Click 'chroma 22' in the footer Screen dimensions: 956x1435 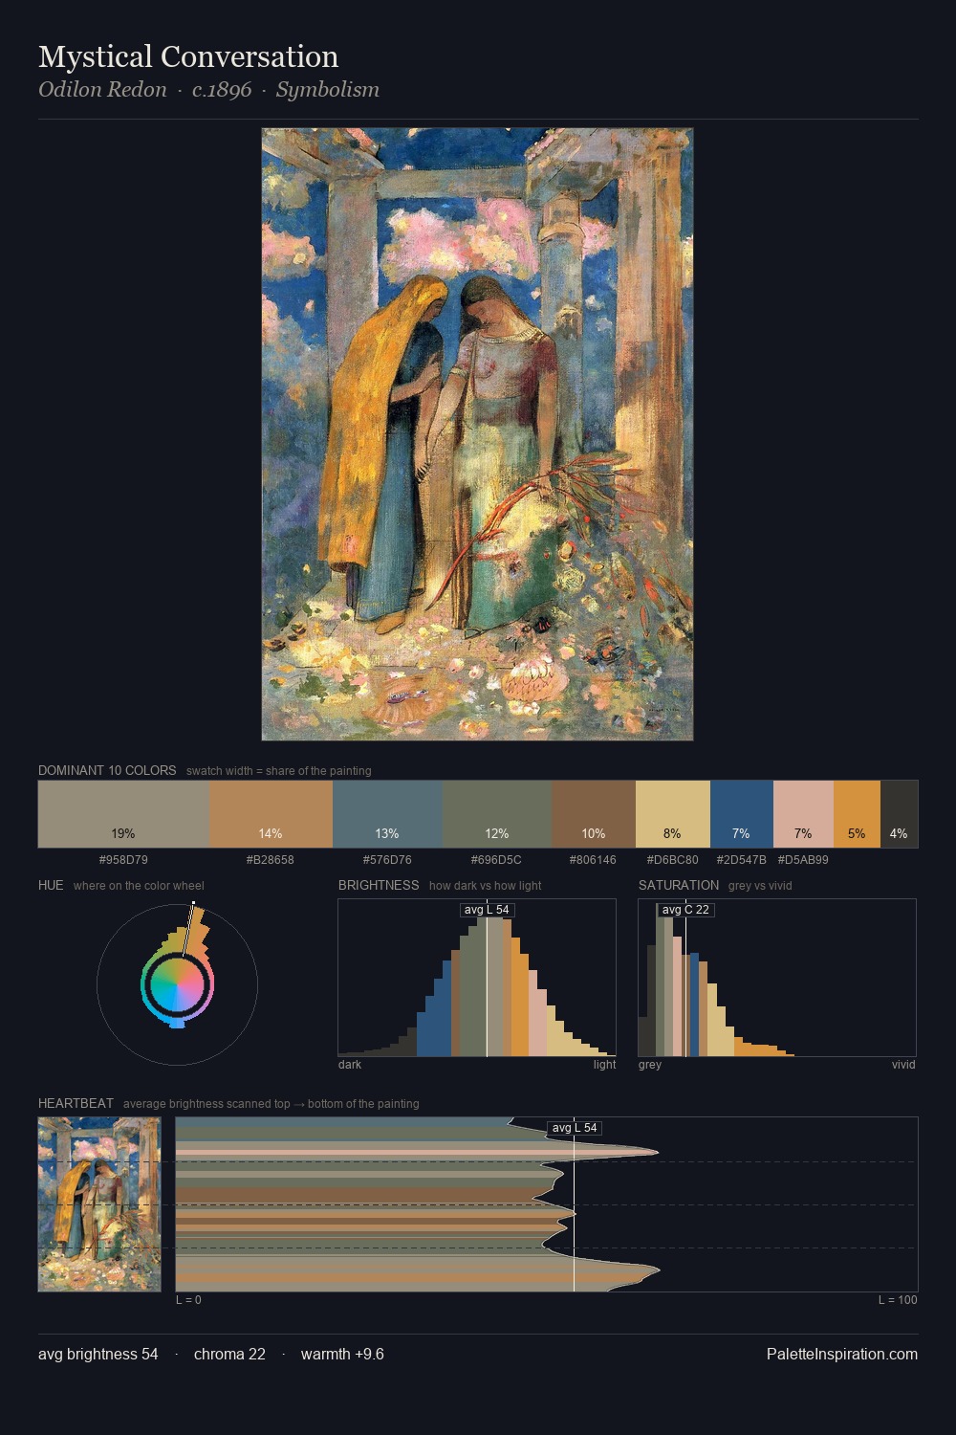[229, 1354]
